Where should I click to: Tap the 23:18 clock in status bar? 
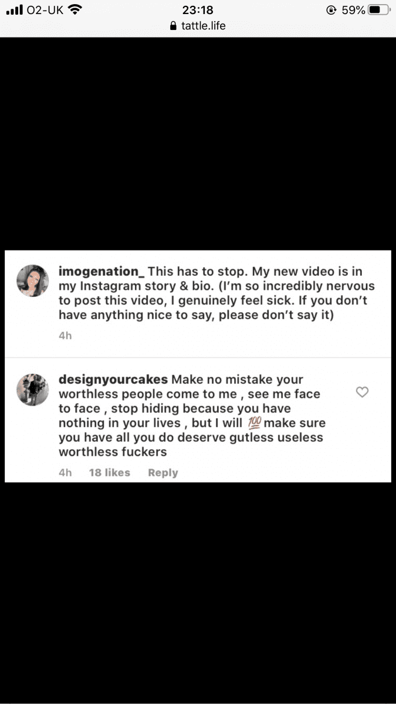(x=198, y=9)
